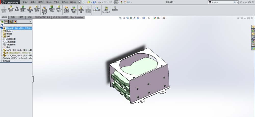The width and height of the screenshot is (255, 117).
Task: Expand the History tree node
Action: click(x=2, y=31)
